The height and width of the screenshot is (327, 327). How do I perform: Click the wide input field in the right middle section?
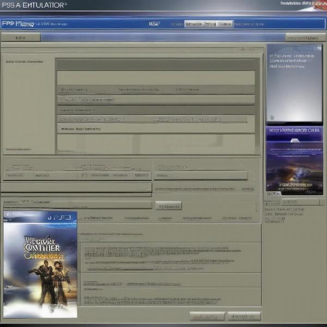[x=201, y=175]
